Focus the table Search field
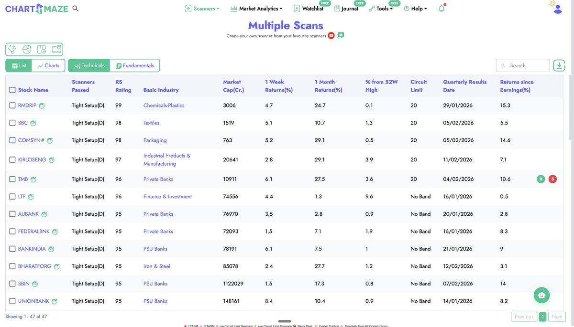Image resolution: width=574 pixels, height=327 pixels. [x=523, y=65]
